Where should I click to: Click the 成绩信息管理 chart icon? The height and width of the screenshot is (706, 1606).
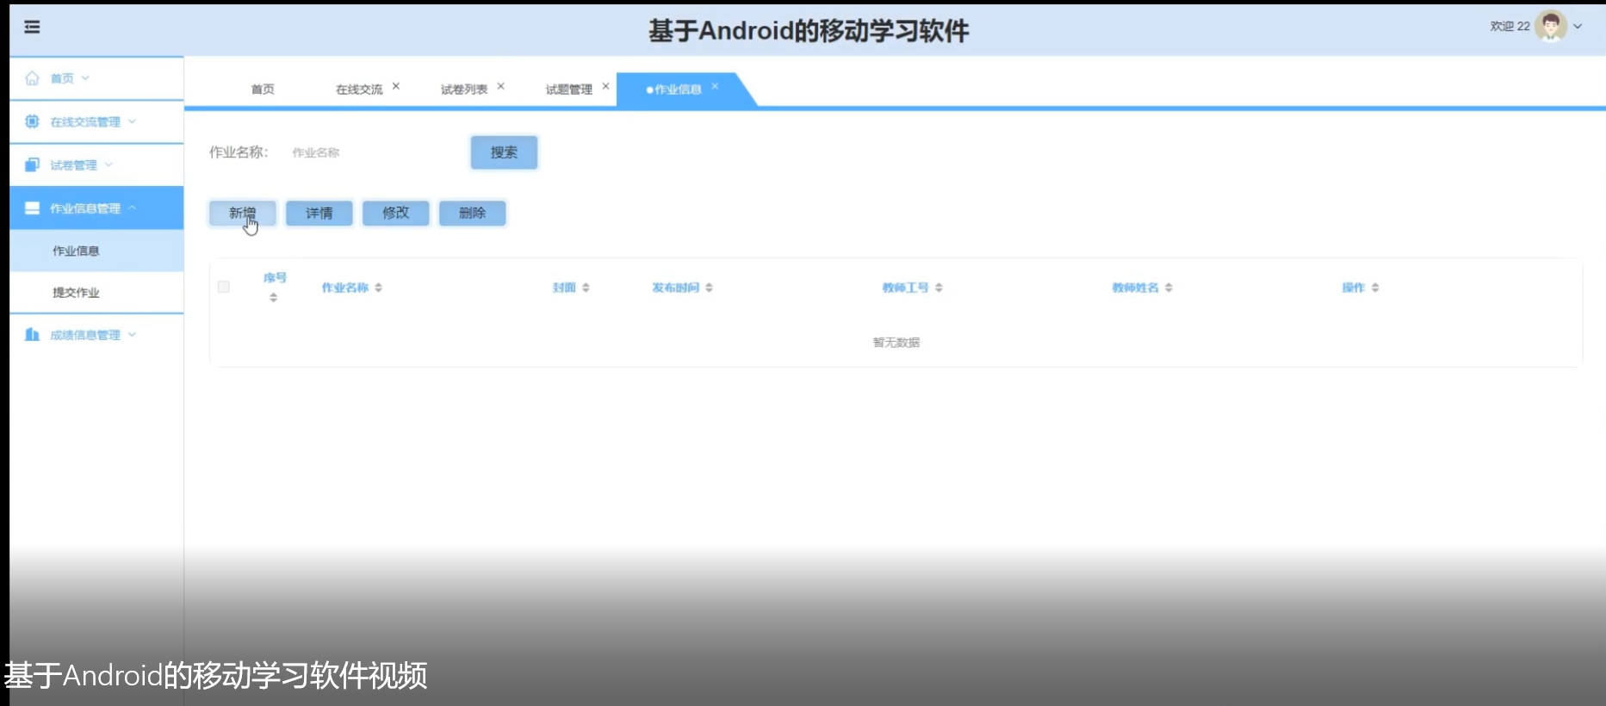click(x=32, y=335)
